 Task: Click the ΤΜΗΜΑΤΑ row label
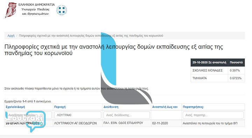click(199, 78)
